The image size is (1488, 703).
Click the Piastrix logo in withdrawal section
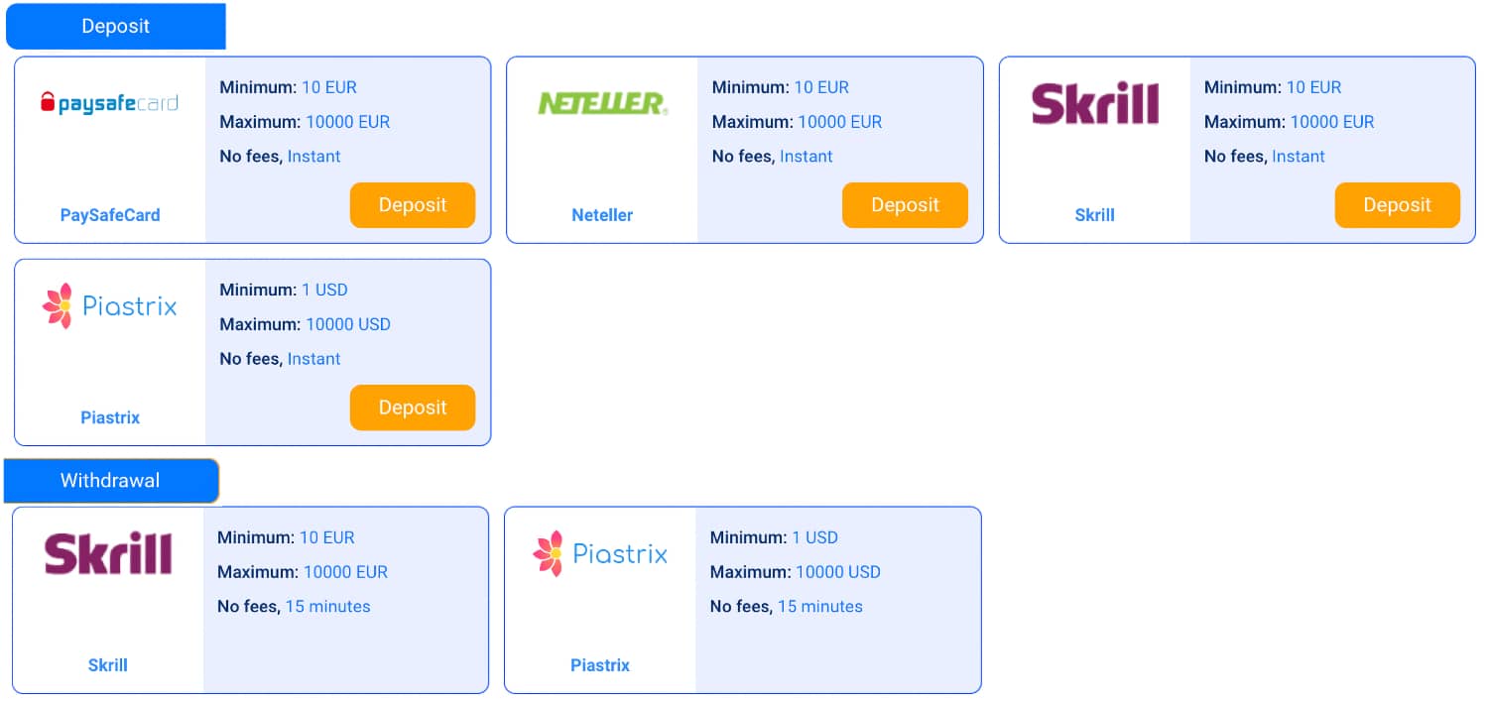(x=600, y=553)
